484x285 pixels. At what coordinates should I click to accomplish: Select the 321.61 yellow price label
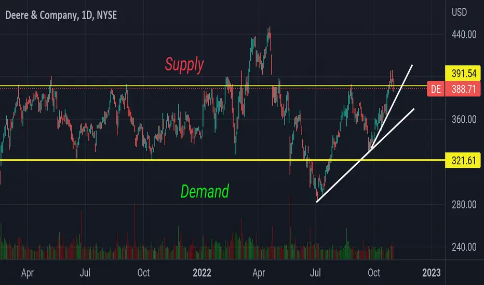click(x=463, y=161)
